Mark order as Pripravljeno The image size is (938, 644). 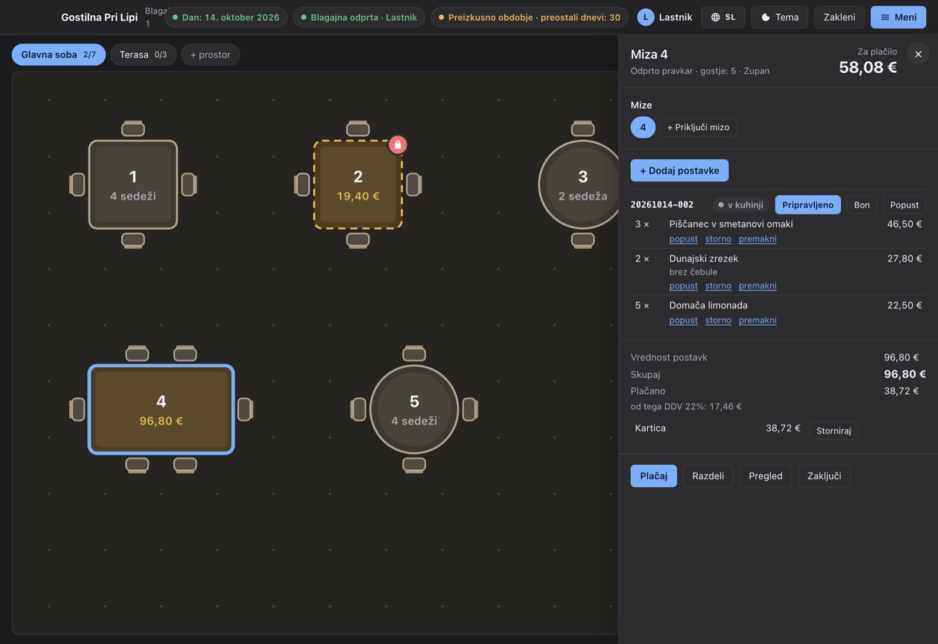(808, 205)
